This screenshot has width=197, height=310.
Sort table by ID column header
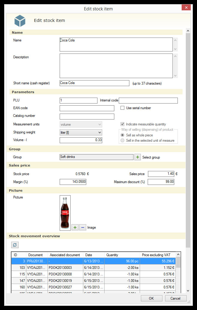point(19,255)
